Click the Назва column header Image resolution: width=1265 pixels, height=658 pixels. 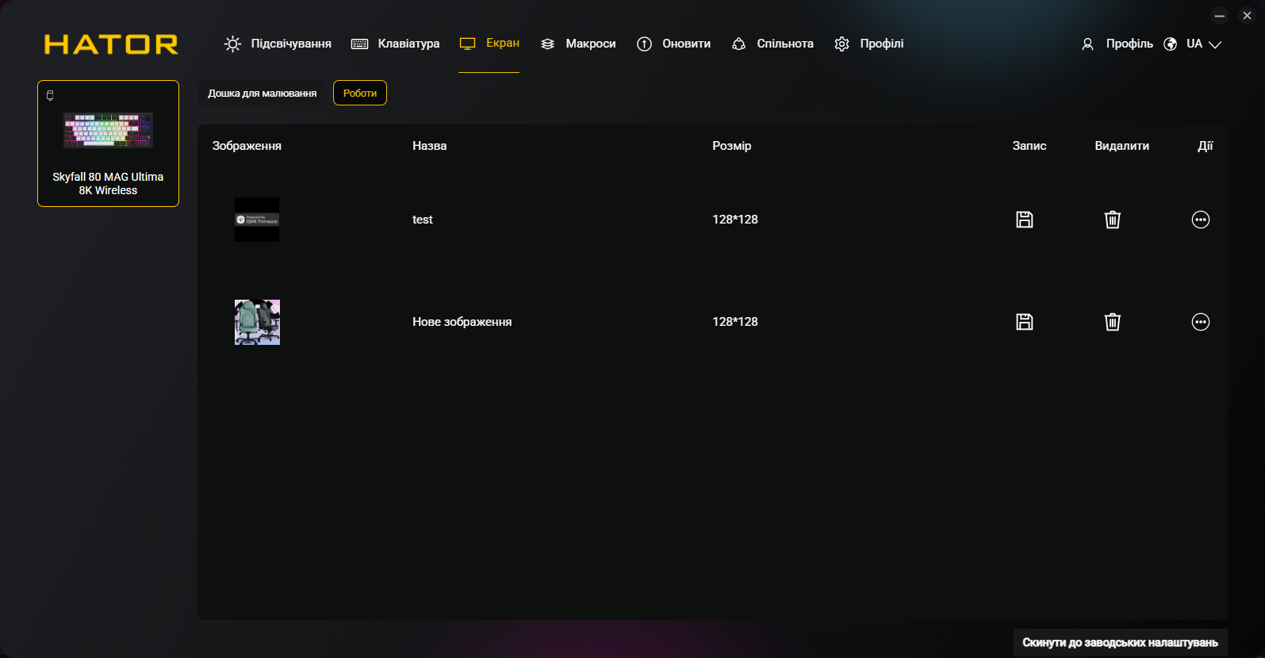pos(430,146)
